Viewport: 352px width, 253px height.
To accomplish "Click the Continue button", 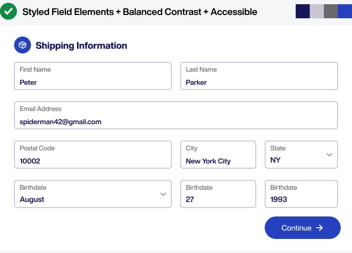I will (x=303, y=228).
